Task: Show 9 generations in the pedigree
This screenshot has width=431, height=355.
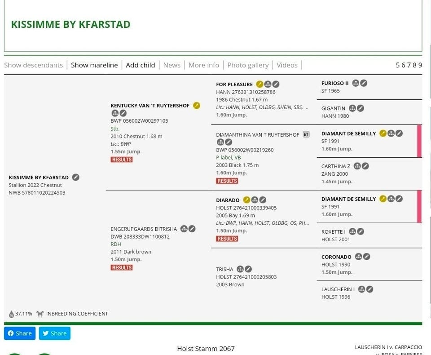Action: (420, 65)
